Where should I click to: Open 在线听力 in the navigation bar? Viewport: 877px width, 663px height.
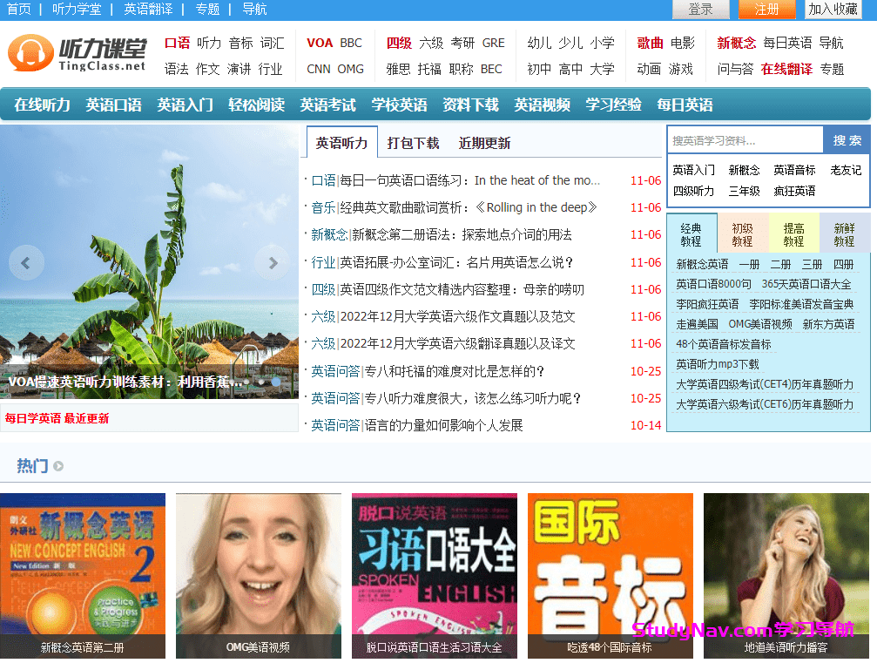tap(42, 105)
